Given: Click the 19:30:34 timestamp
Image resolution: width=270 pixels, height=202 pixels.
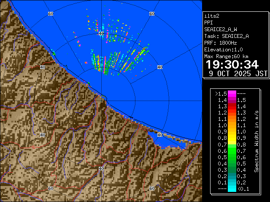Looking at the screenshot, I should [232, 64].
